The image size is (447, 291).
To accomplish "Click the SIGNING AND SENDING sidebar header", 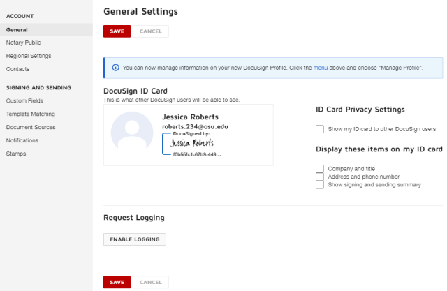I will coord(38,88).
